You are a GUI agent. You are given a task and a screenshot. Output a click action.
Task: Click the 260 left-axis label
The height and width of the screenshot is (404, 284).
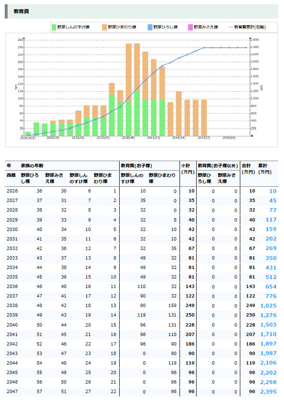20,39
